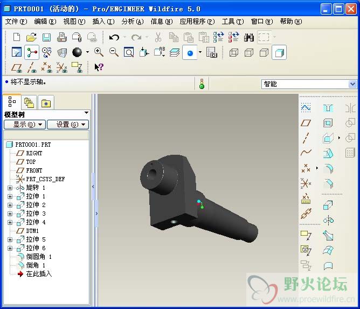Collapse the navigator panel with sash arrow
360x309 pixels.
(x=93, y=187)
